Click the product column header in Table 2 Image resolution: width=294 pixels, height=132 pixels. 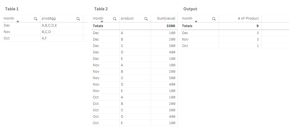(127, 18)
